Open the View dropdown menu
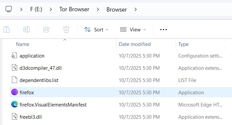232x125 pixels. click(x=133, y=30)
